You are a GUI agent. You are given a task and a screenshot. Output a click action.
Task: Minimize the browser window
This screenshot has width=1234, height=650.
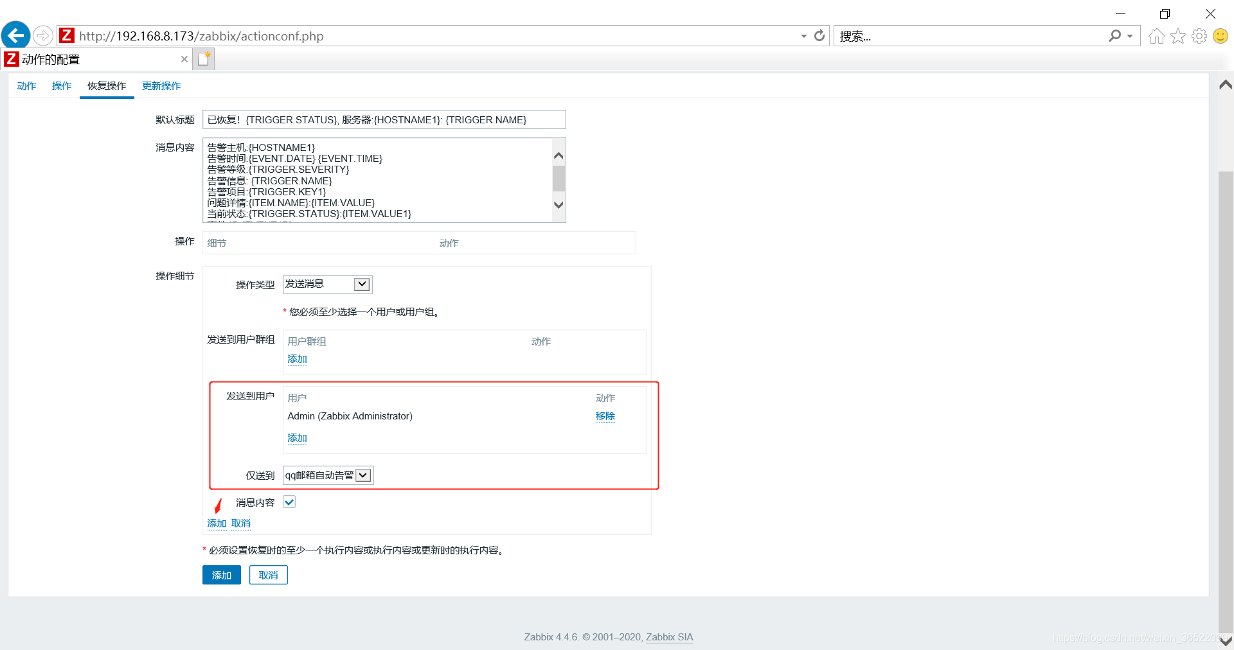point(1120,13)
